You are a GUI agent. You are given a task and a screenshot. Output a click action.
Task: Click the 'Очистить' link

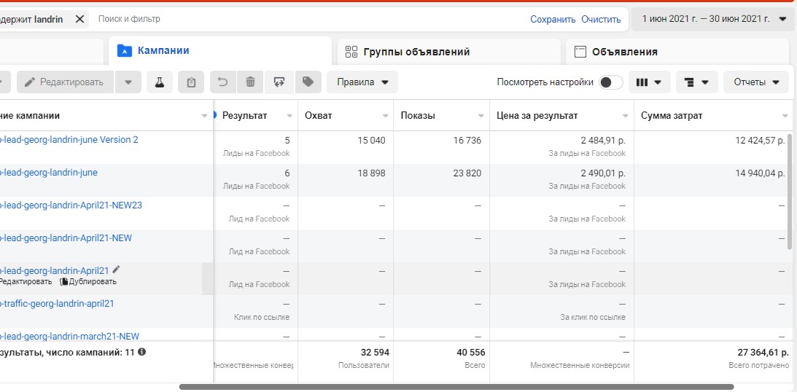tap(601, 19)
